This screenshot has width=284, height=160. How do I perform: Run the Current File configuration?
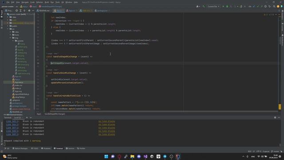click(x=223, y=6)
